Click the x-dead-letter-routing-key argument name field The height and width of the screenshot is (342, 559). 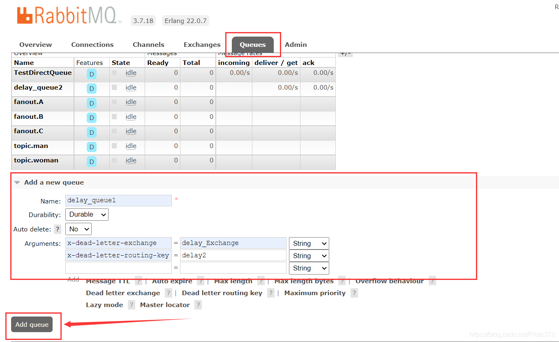click(118, 255)
